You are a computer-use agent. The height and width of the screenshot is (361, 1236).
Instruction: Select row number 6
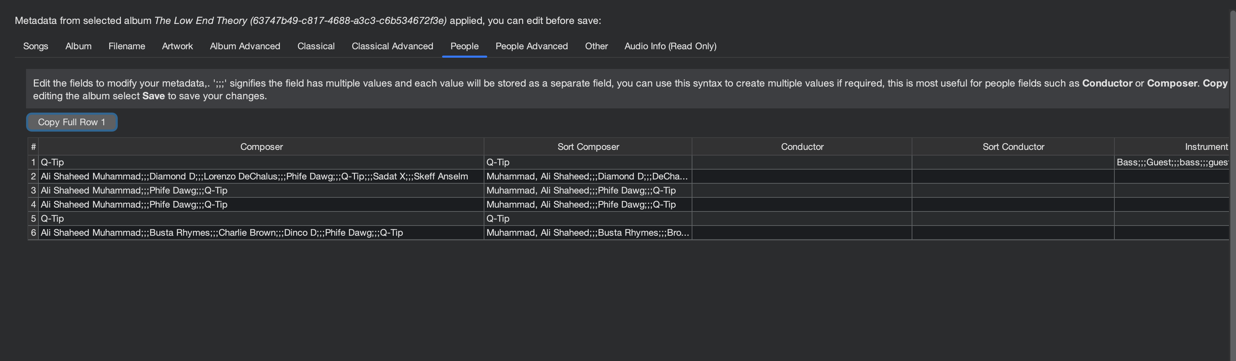(33, 233)
